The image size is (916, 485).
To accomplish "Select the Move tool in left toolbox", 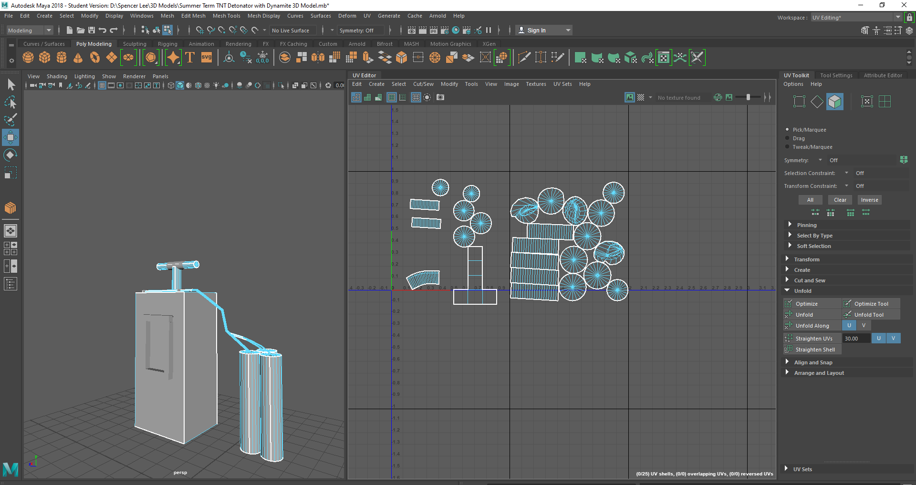I will point(10,138).
